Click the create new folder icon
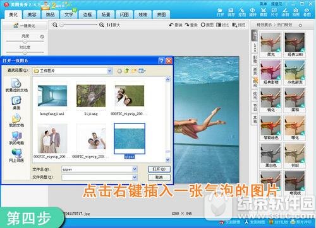The image size is (316, 228). click(x=134, y=71)
